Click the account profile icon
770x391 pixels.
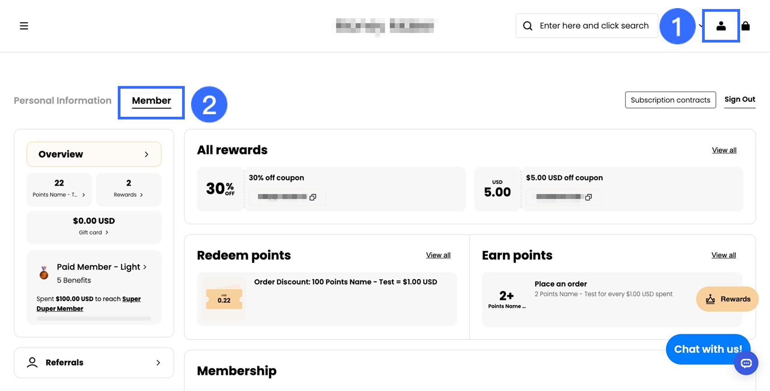coord(721,26)
